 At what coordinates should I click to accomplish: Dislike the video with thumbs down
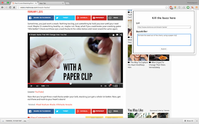(x=117, y=35)
